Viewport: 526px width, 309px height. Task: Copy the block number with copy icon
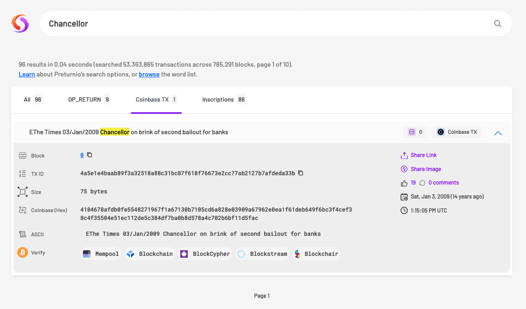click(x=89, y=155)
